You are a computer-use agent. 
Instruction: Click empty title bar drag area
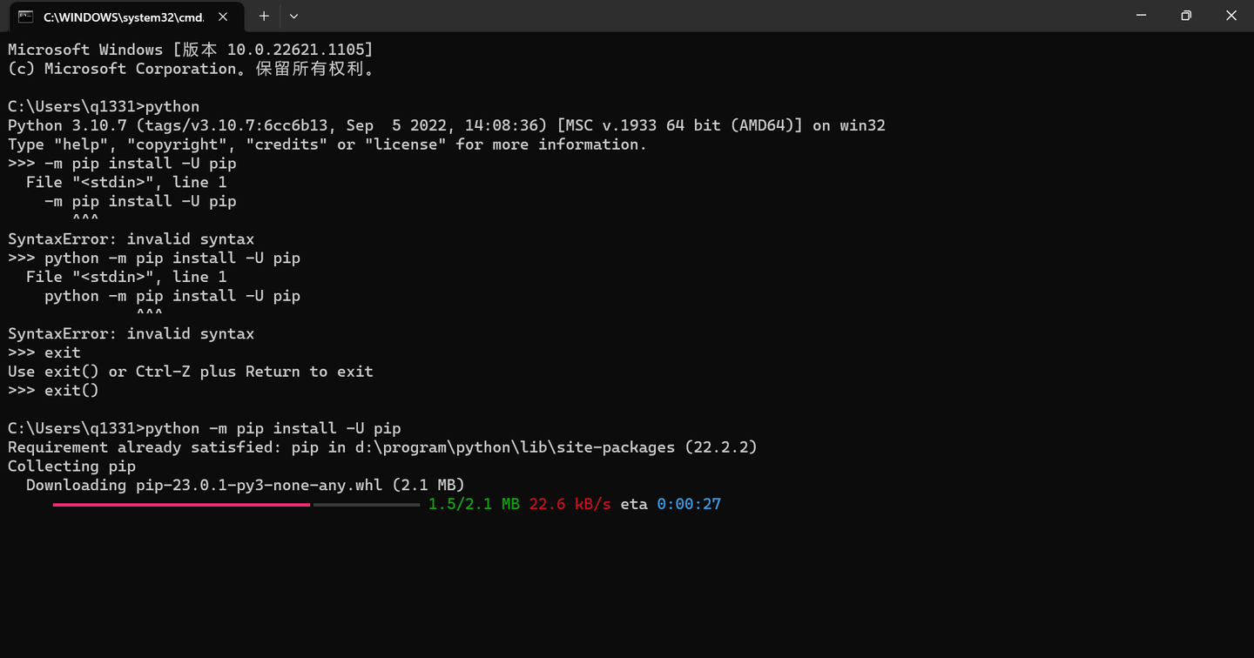(x=697, y=16)
